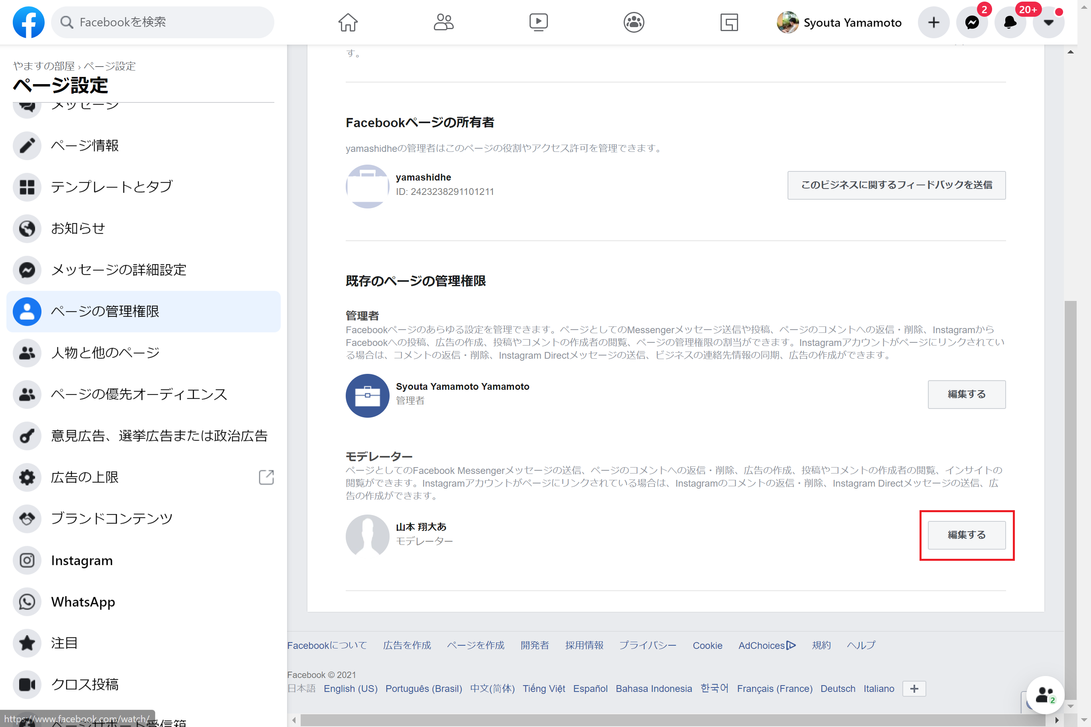Viewport: 1091px width, 727px height.
Task: Click the Facebookを検索 search field
Action: (162, 22)
